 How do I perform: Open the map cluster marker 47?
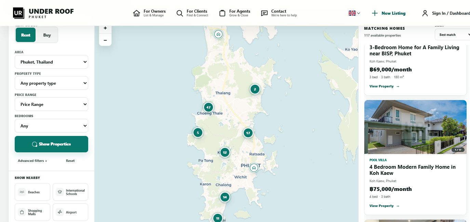pos(209,107)
